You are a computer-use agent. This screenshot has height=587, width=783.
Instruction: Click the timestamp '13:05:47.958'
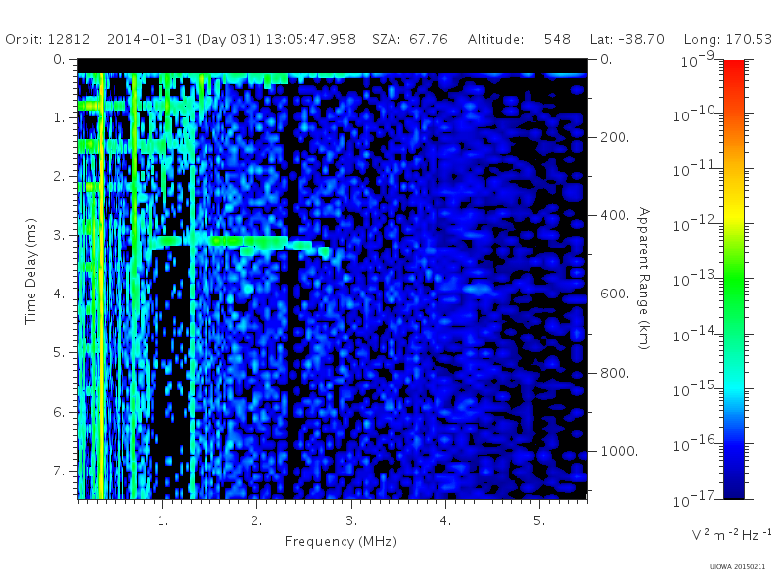click(x=310, y=39)
